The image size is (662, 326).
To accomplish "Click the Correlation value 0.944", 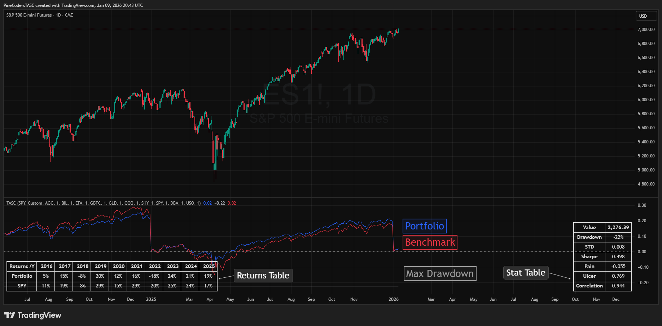I will (x=618, y=286).
